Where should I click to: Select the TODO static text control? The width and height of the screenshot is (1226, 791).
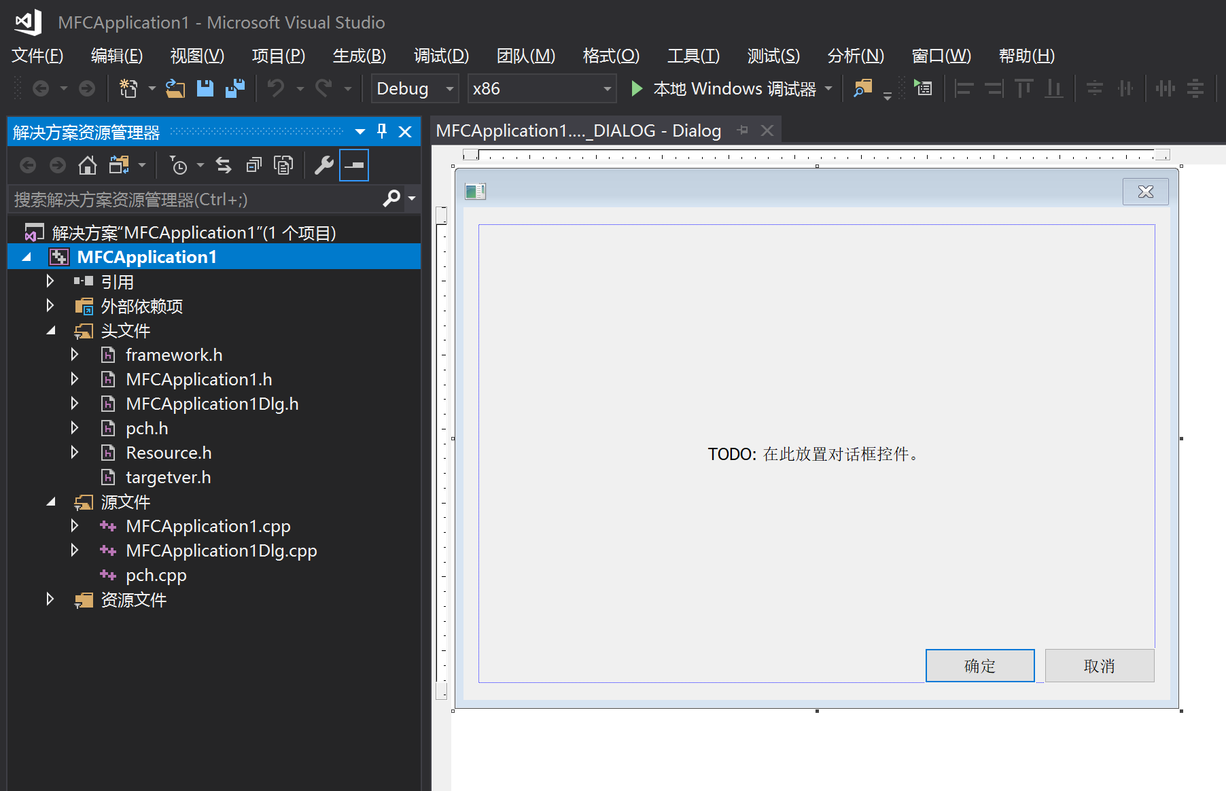814,454
